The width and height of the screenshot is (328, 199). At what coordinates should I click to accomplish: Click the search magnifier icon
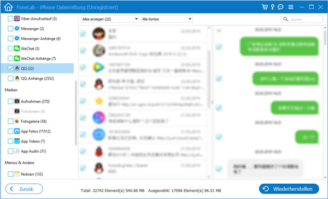(285, 19)
